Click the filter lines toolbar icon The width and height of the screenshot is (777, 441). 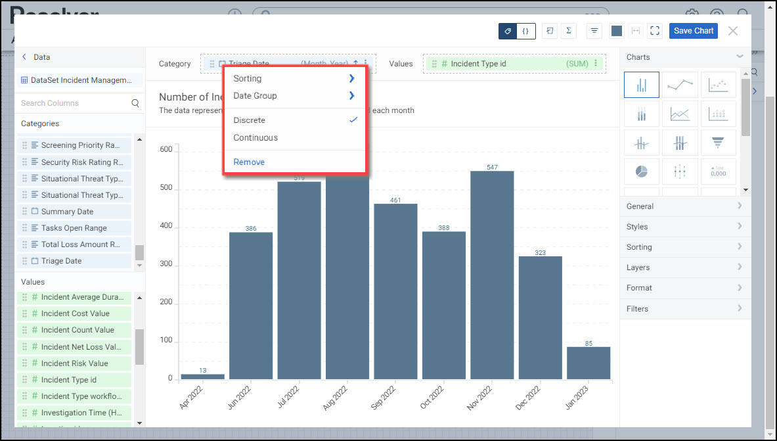[594, 31]
